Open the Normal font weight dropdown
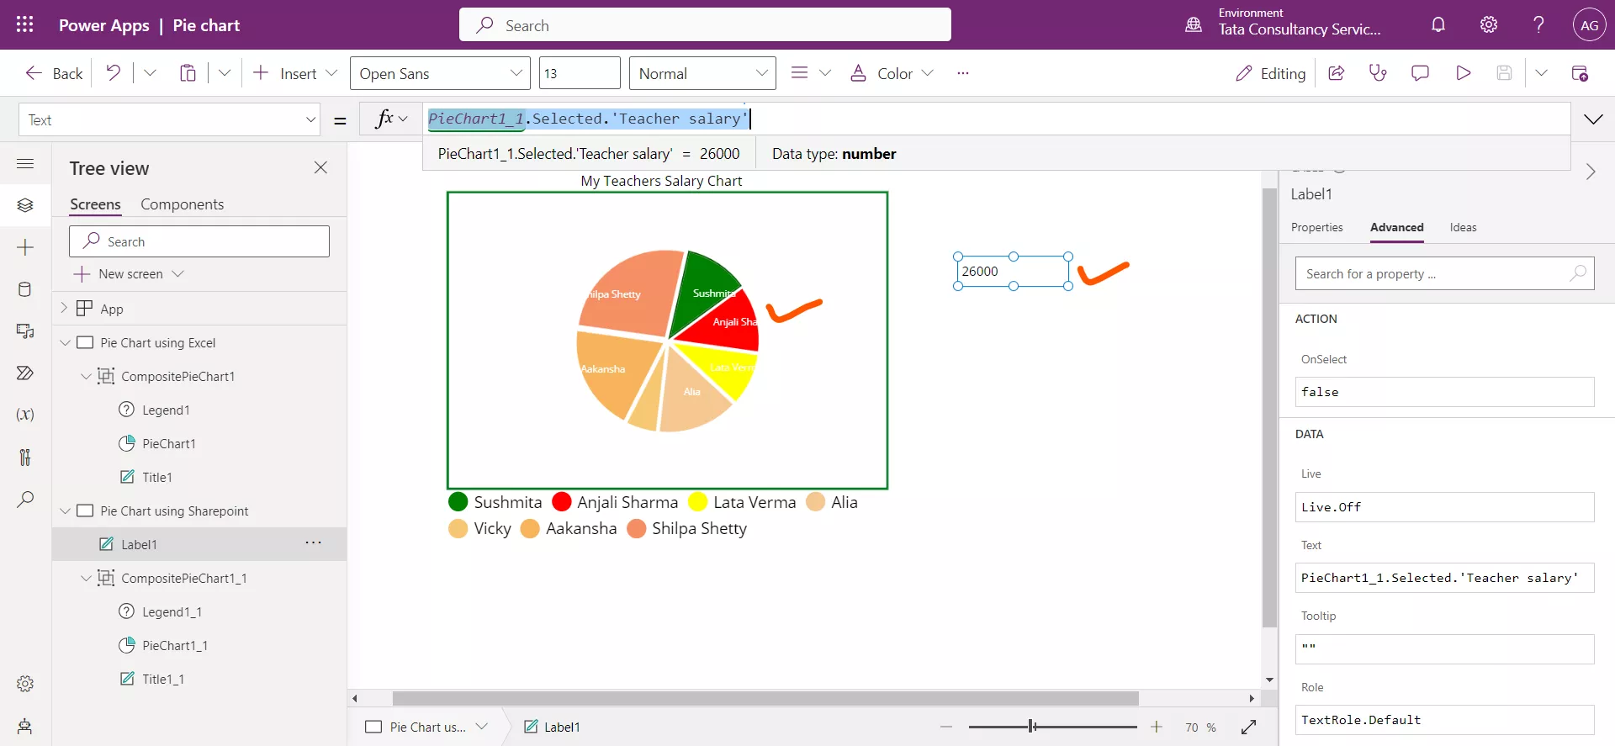The height and width of the screenshot is (746, 1615). (x=702, y=73)
